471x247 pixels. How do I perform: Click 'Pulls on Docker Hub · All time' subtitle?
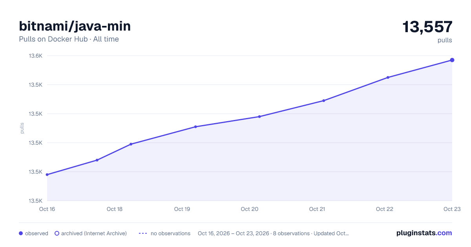(69, 39)
